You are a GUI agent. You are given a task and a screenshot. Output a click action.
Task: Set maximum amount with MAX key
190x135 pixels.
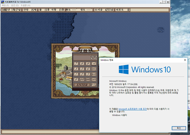94,74
